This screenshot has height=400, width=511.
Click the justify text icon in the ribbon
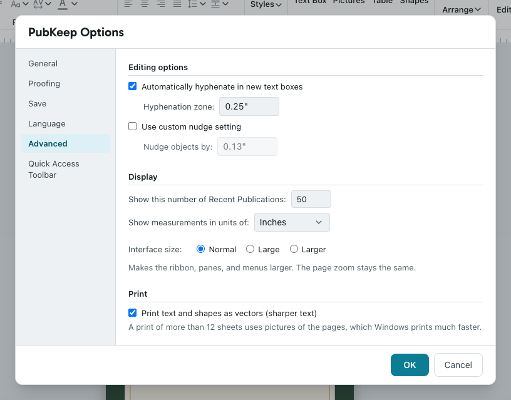177,4
